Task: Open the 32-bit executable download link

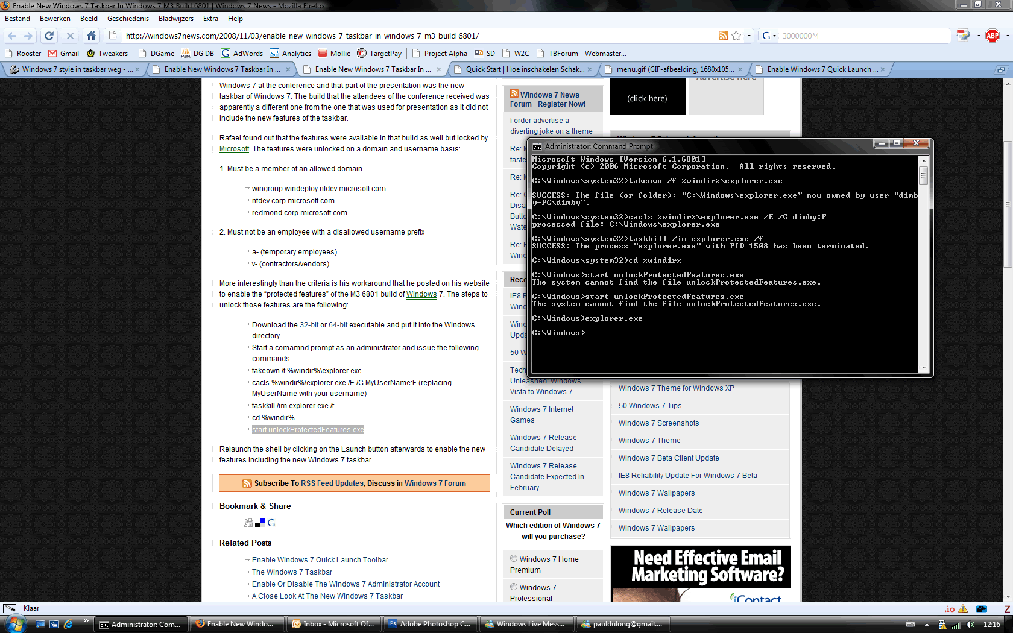Action: [309, 325]
